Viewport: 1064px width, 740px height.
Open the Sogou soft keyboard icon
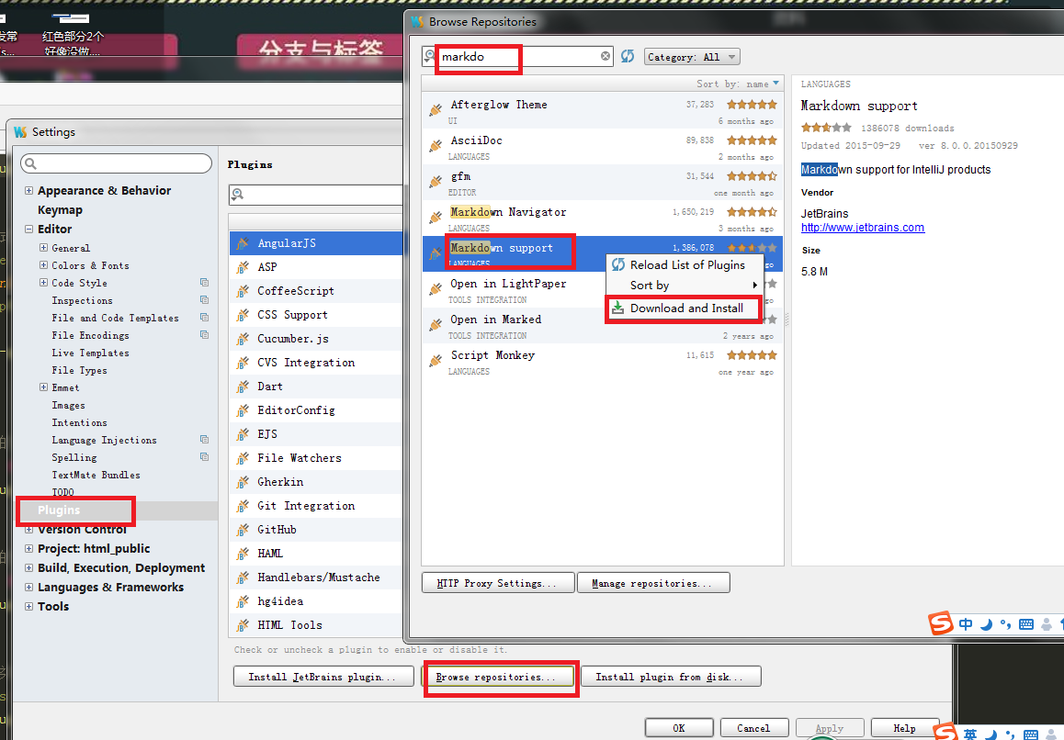coord(1026,623)
